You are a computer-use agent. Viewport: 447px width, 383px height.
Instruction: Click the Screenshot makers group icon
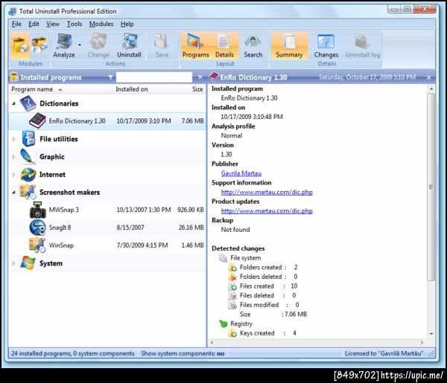(28, 192)
